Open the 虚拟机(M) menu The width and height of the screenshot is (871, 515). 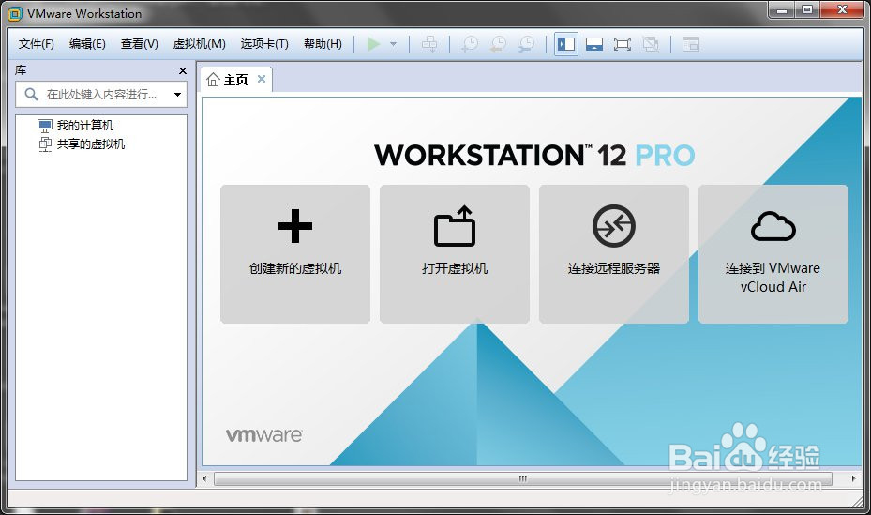(200, 44)
